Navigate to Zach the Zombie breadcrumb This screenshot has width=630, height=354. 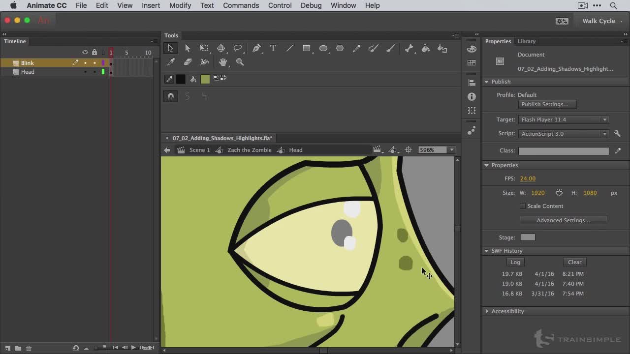pyautogui.click(x=250, y=150)
